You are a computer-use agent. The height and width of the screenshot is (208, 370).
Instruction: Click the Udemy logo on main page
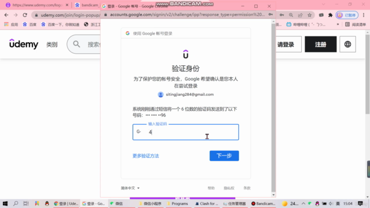pos(24,44)
